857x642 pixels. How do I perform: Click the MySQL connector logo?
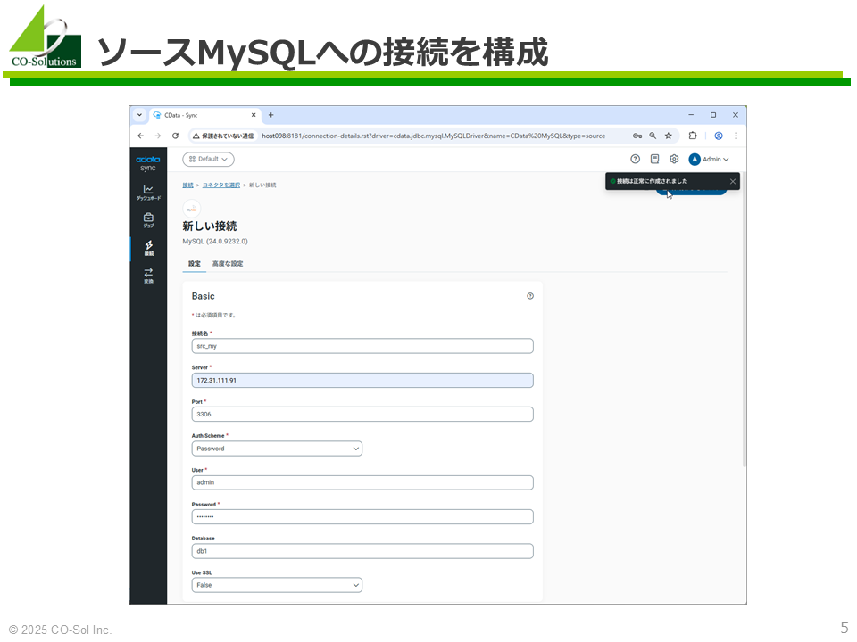click(192, 209)
